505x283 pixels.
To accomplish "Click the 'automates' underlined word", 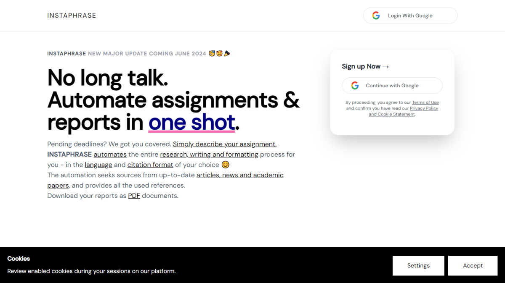I will (110, 155).
